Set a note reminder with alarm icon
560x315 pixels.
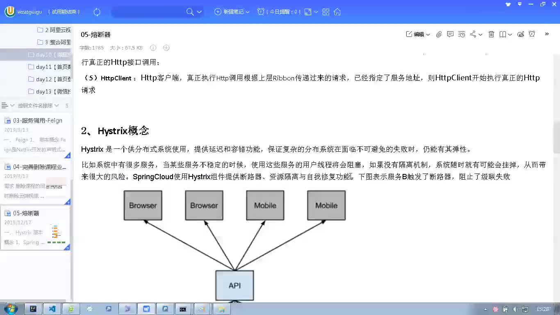[532, 34]
